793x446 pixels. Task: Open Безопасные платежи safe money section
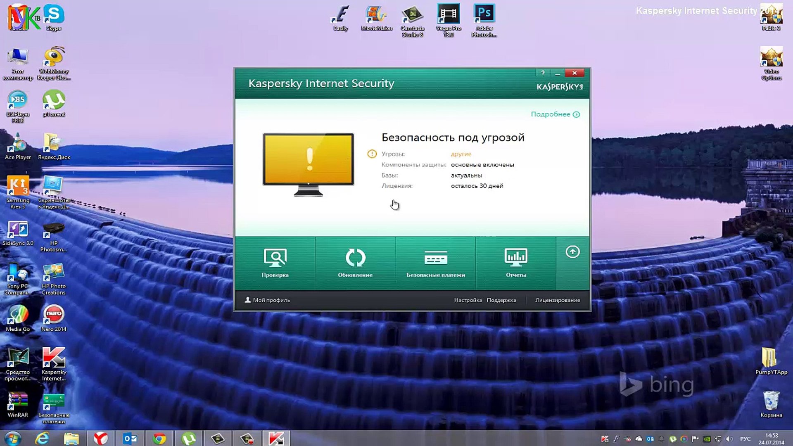click(x=436, y=263)
